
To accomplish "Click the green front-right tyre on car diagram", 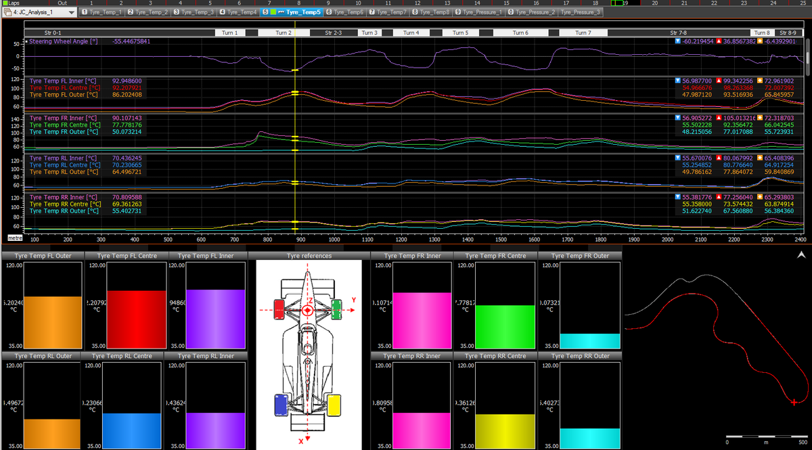I will coord(336,310).
